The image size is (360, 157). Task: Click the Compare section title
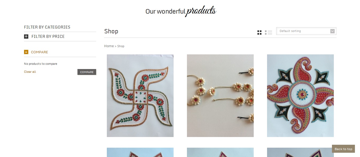[x=40, y=52]
